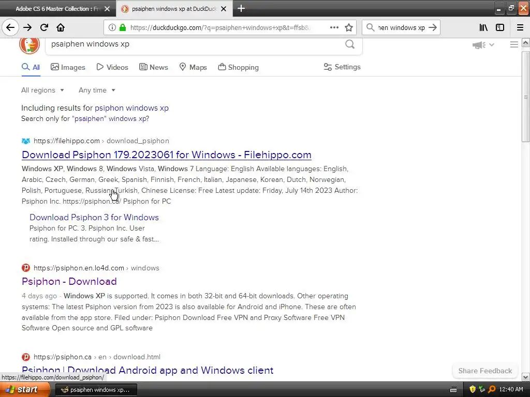
Task: Open a new browser tab
Action: click(x=241, y=8)
